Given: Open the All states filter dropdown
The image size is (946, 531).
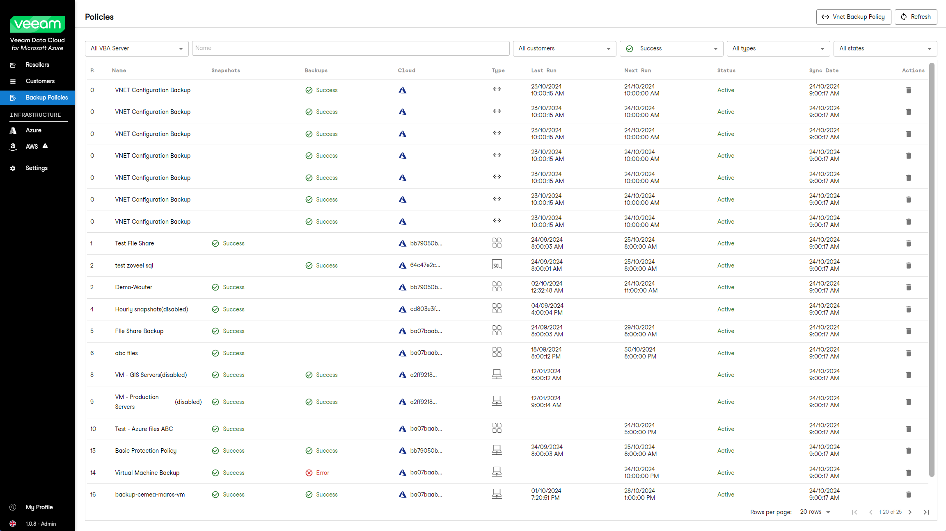Looking at the screenshot, I should pos(885,48).
